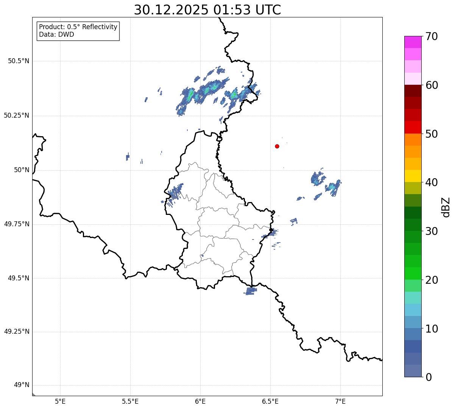Click the bright green colorbar segment above 20

413,273
